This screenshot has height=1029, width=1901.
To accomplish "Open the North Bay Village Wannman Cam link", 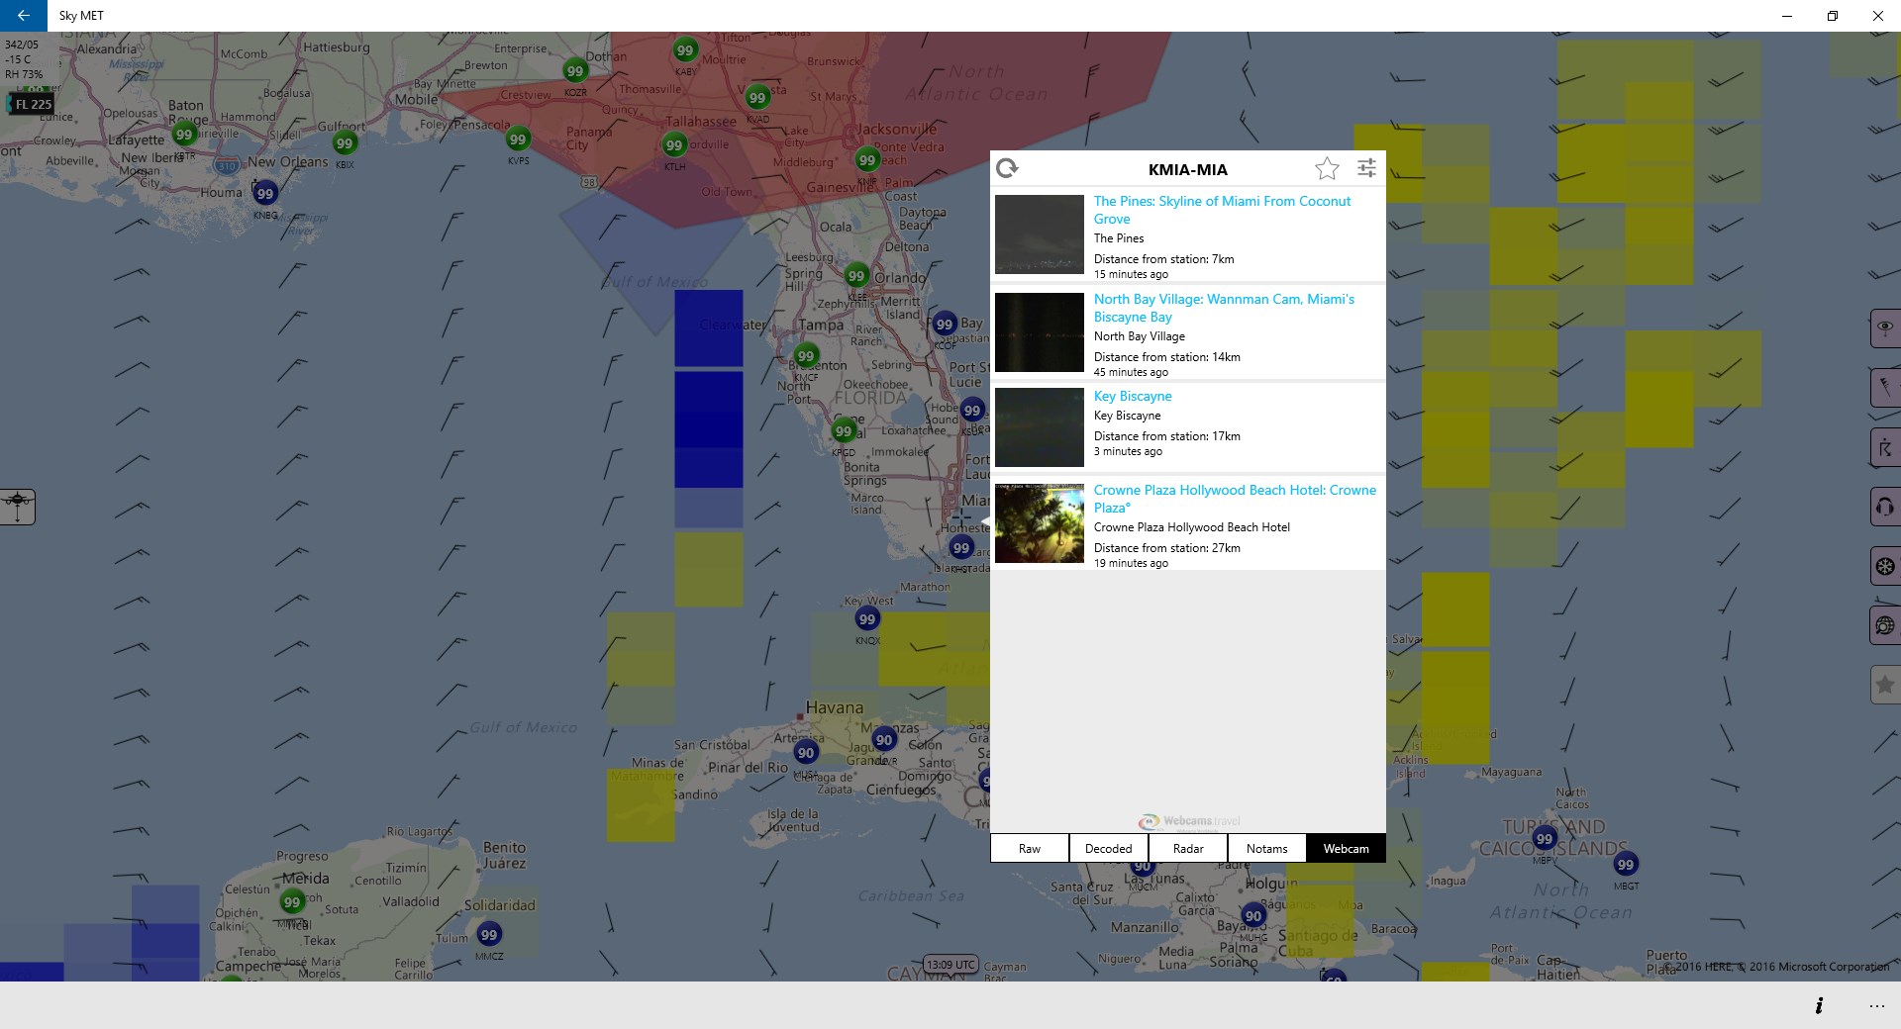I will [1224, 308].
